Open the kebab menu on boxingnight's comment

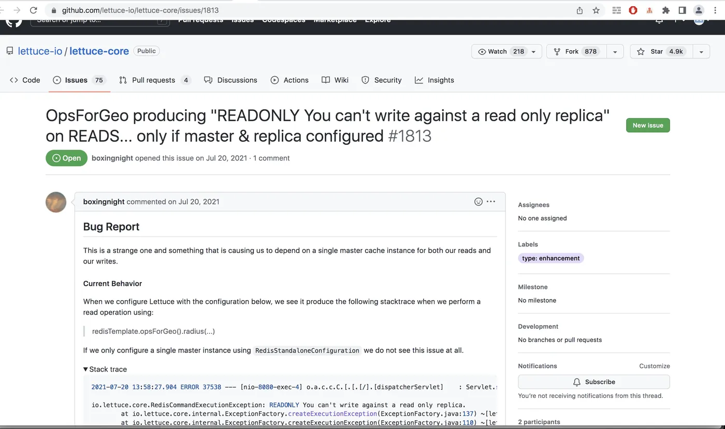tap(490, 201)
